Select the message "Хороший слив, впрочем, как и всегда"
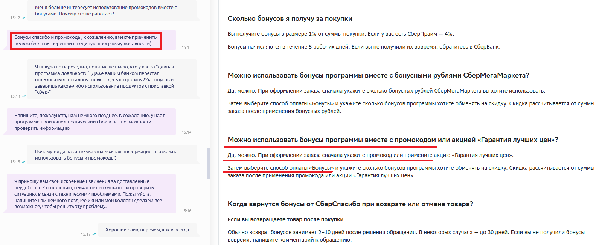The image size is (602, 245). tap(147, 230)
